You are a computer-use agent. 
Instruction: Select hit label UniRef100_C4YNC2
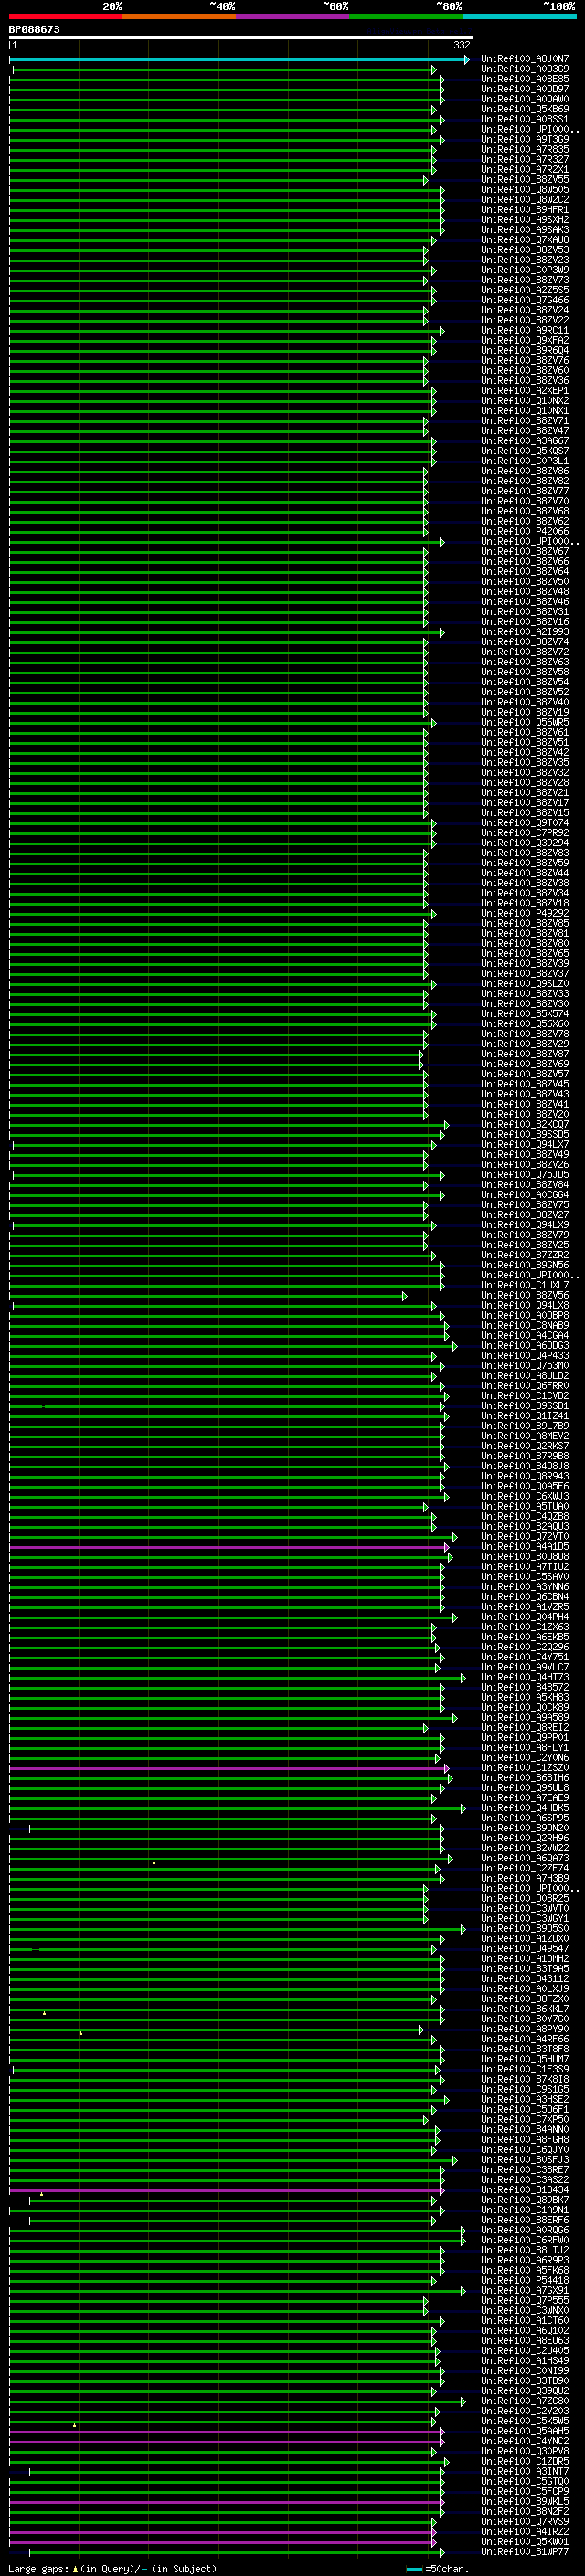[525, 2441]
